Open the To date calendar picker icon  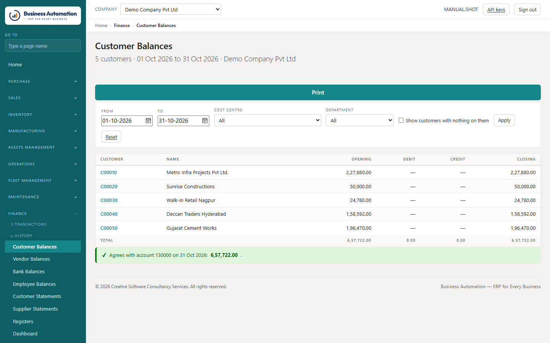coord(205,121)
